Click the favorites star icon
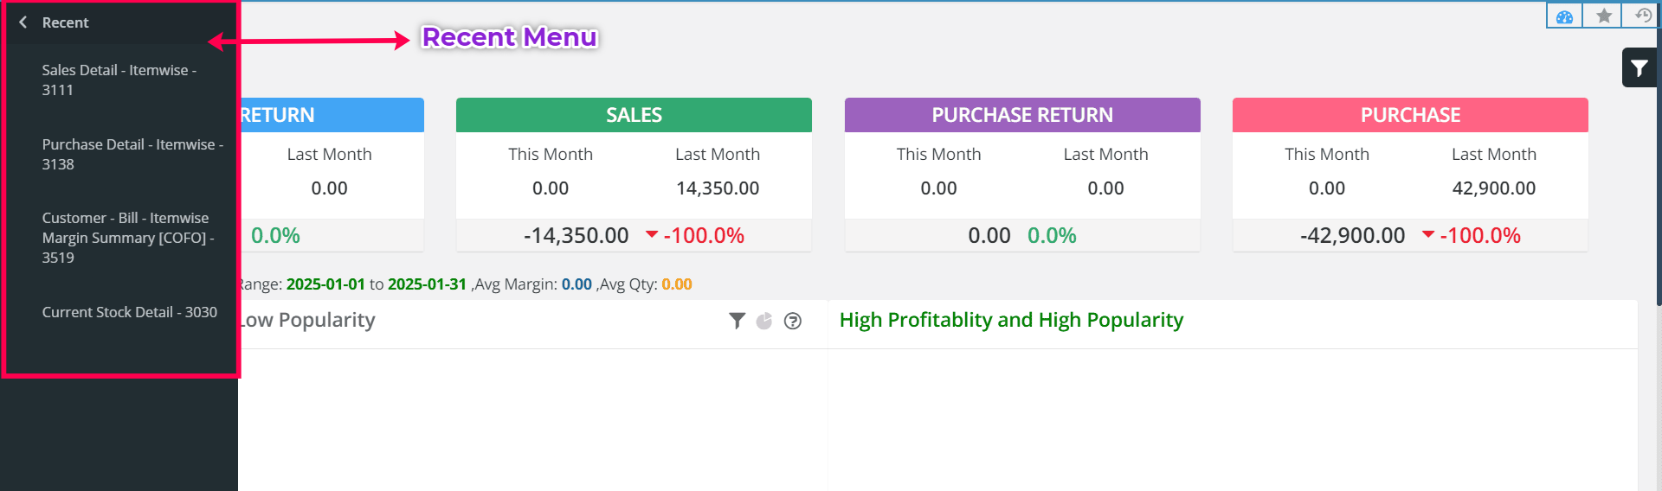The image size is (1662, 491). click(x=1604, y=16)
